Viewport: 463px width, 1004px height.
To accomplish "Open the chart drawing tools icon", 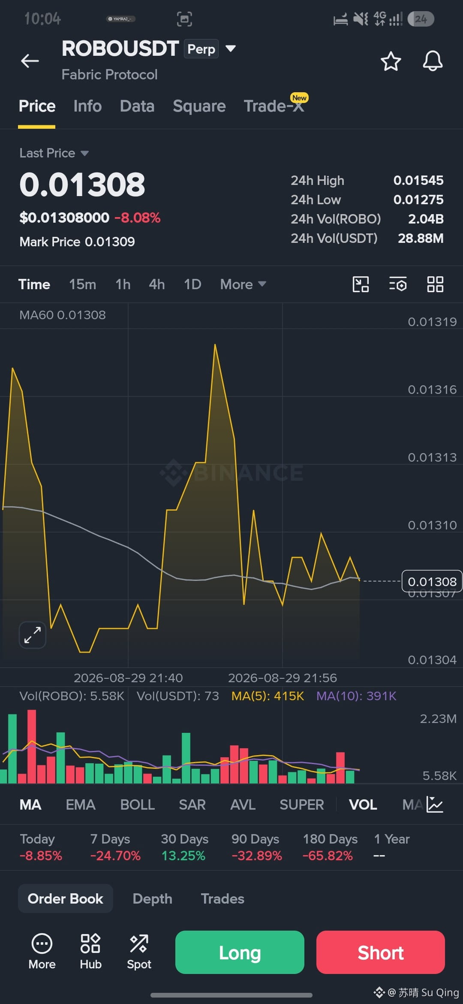I will click(361, 284).
